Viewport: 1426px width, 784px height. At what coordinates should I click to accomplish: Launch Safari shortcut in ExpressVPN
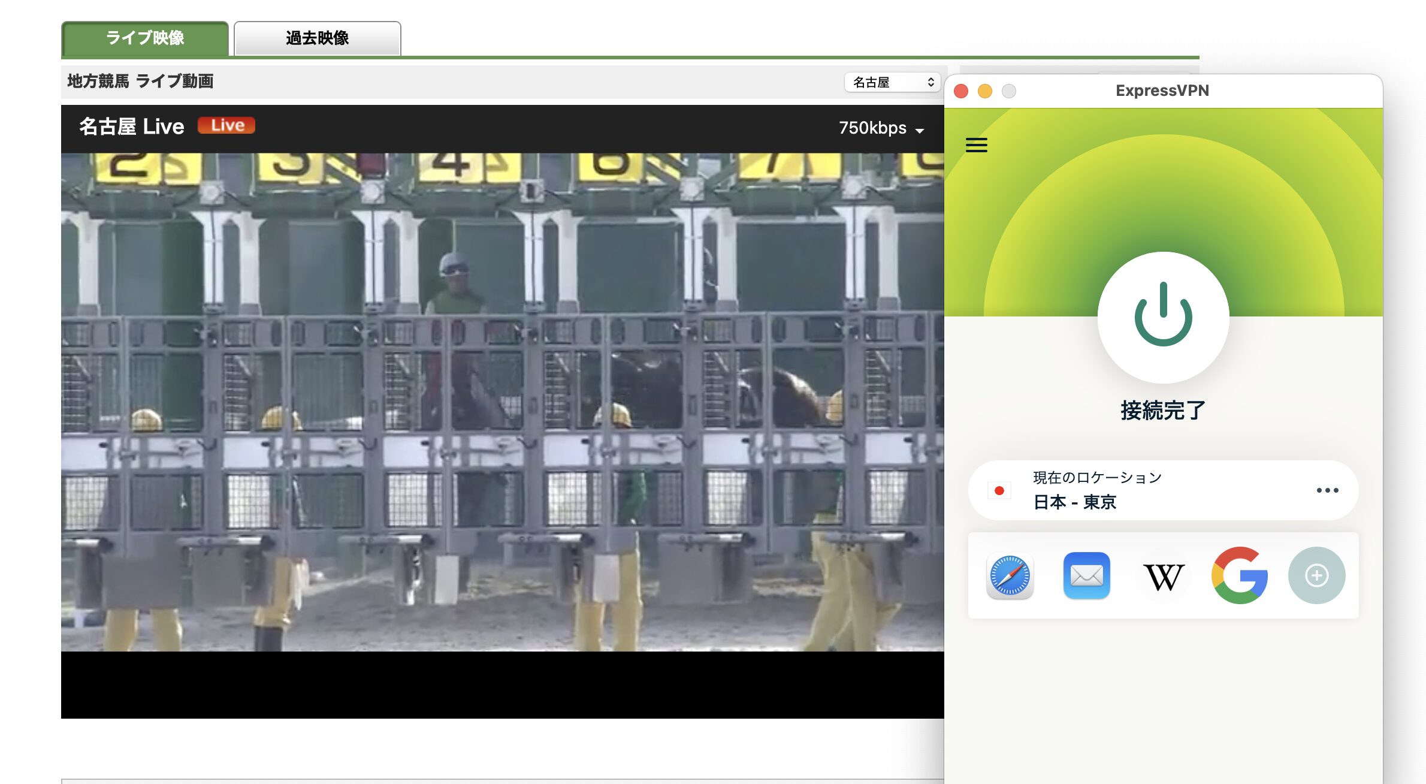click(1010, 576)
